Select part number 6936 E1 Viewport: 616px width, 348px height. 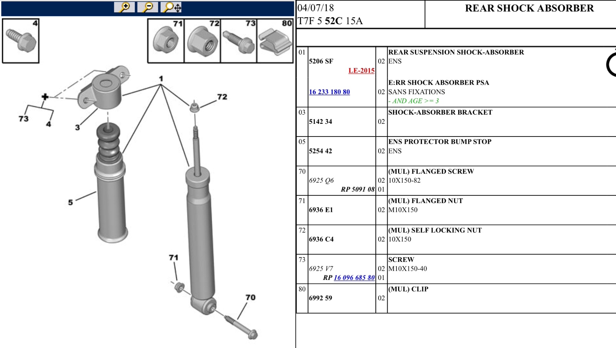click(321, 210)
